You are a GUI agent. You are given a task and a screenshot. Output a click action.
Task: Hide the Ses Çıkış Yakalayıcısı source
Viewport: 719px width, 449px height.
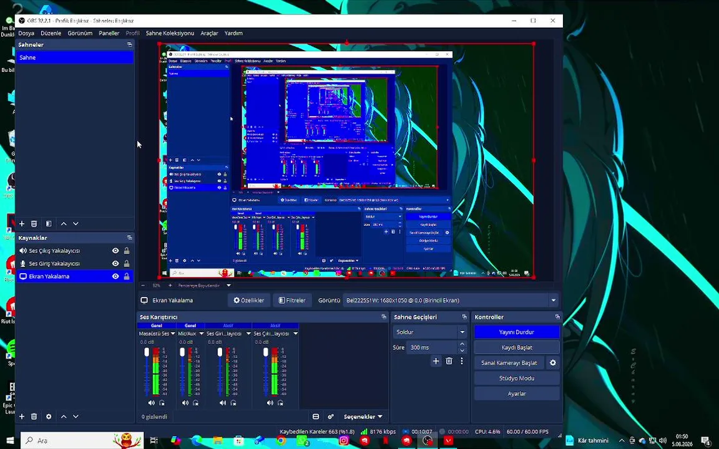click(115, 251)
